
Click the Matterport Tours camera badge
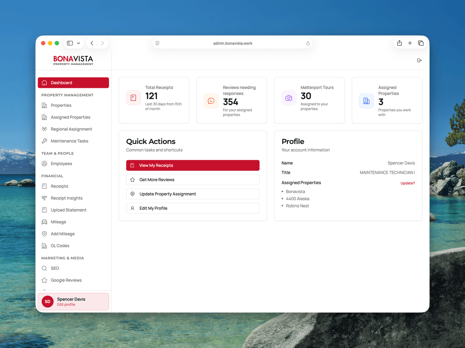(289, 98)
